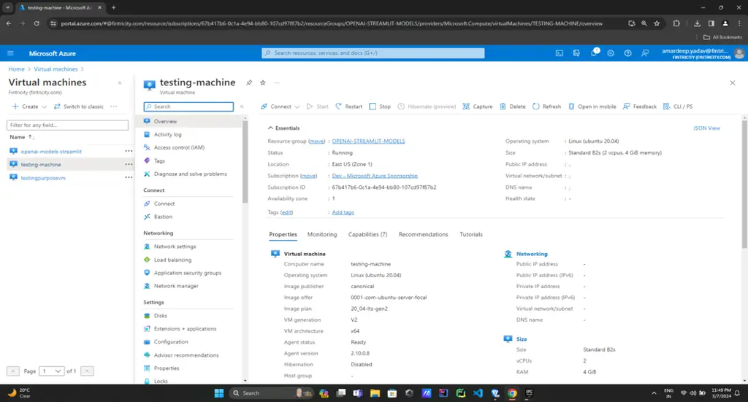The image size is (748, 402).
Task: Open the help question mark icon
Action: pyautogui.click(x=627, y=53)
